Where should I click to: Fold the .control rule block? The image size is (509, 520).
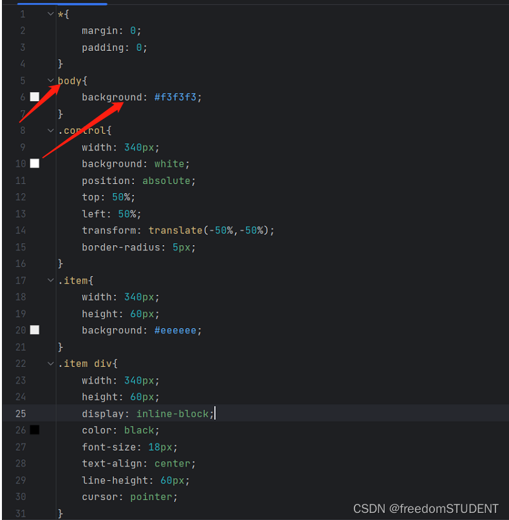pyautogui.click(x=51, y=131)
